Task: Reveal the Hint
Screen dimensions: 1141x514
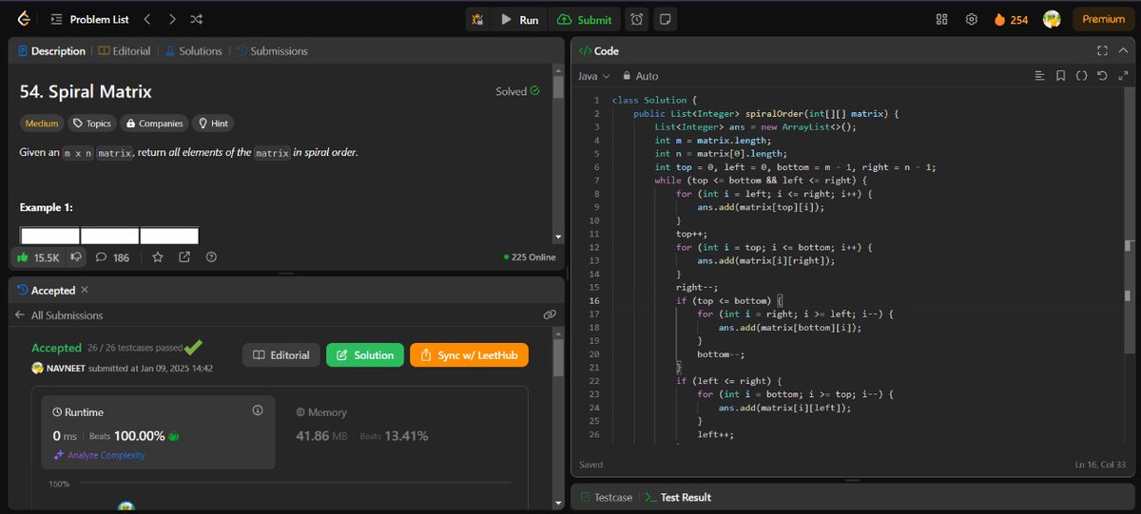Action: (x=212, y=124)
